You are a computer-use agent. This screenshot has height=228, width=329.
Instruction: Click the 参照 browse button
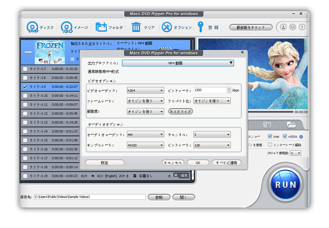(x=159, y=197)
